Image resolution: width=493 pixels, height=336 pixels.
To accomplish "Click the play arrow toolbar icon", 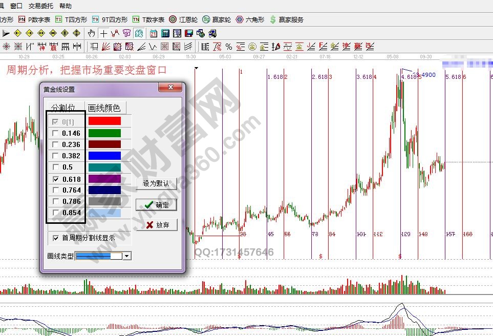I will [x=6, y=33].
